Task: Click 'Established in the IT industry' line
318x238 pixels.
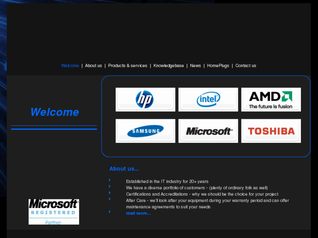Action: [x=167, y=182]
